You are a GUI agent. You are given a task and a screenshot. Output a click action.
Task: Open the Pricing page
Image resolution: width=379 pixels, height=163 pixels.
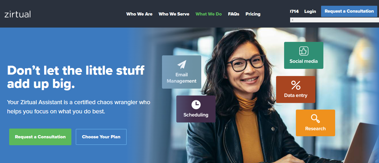tap(253, 14)
